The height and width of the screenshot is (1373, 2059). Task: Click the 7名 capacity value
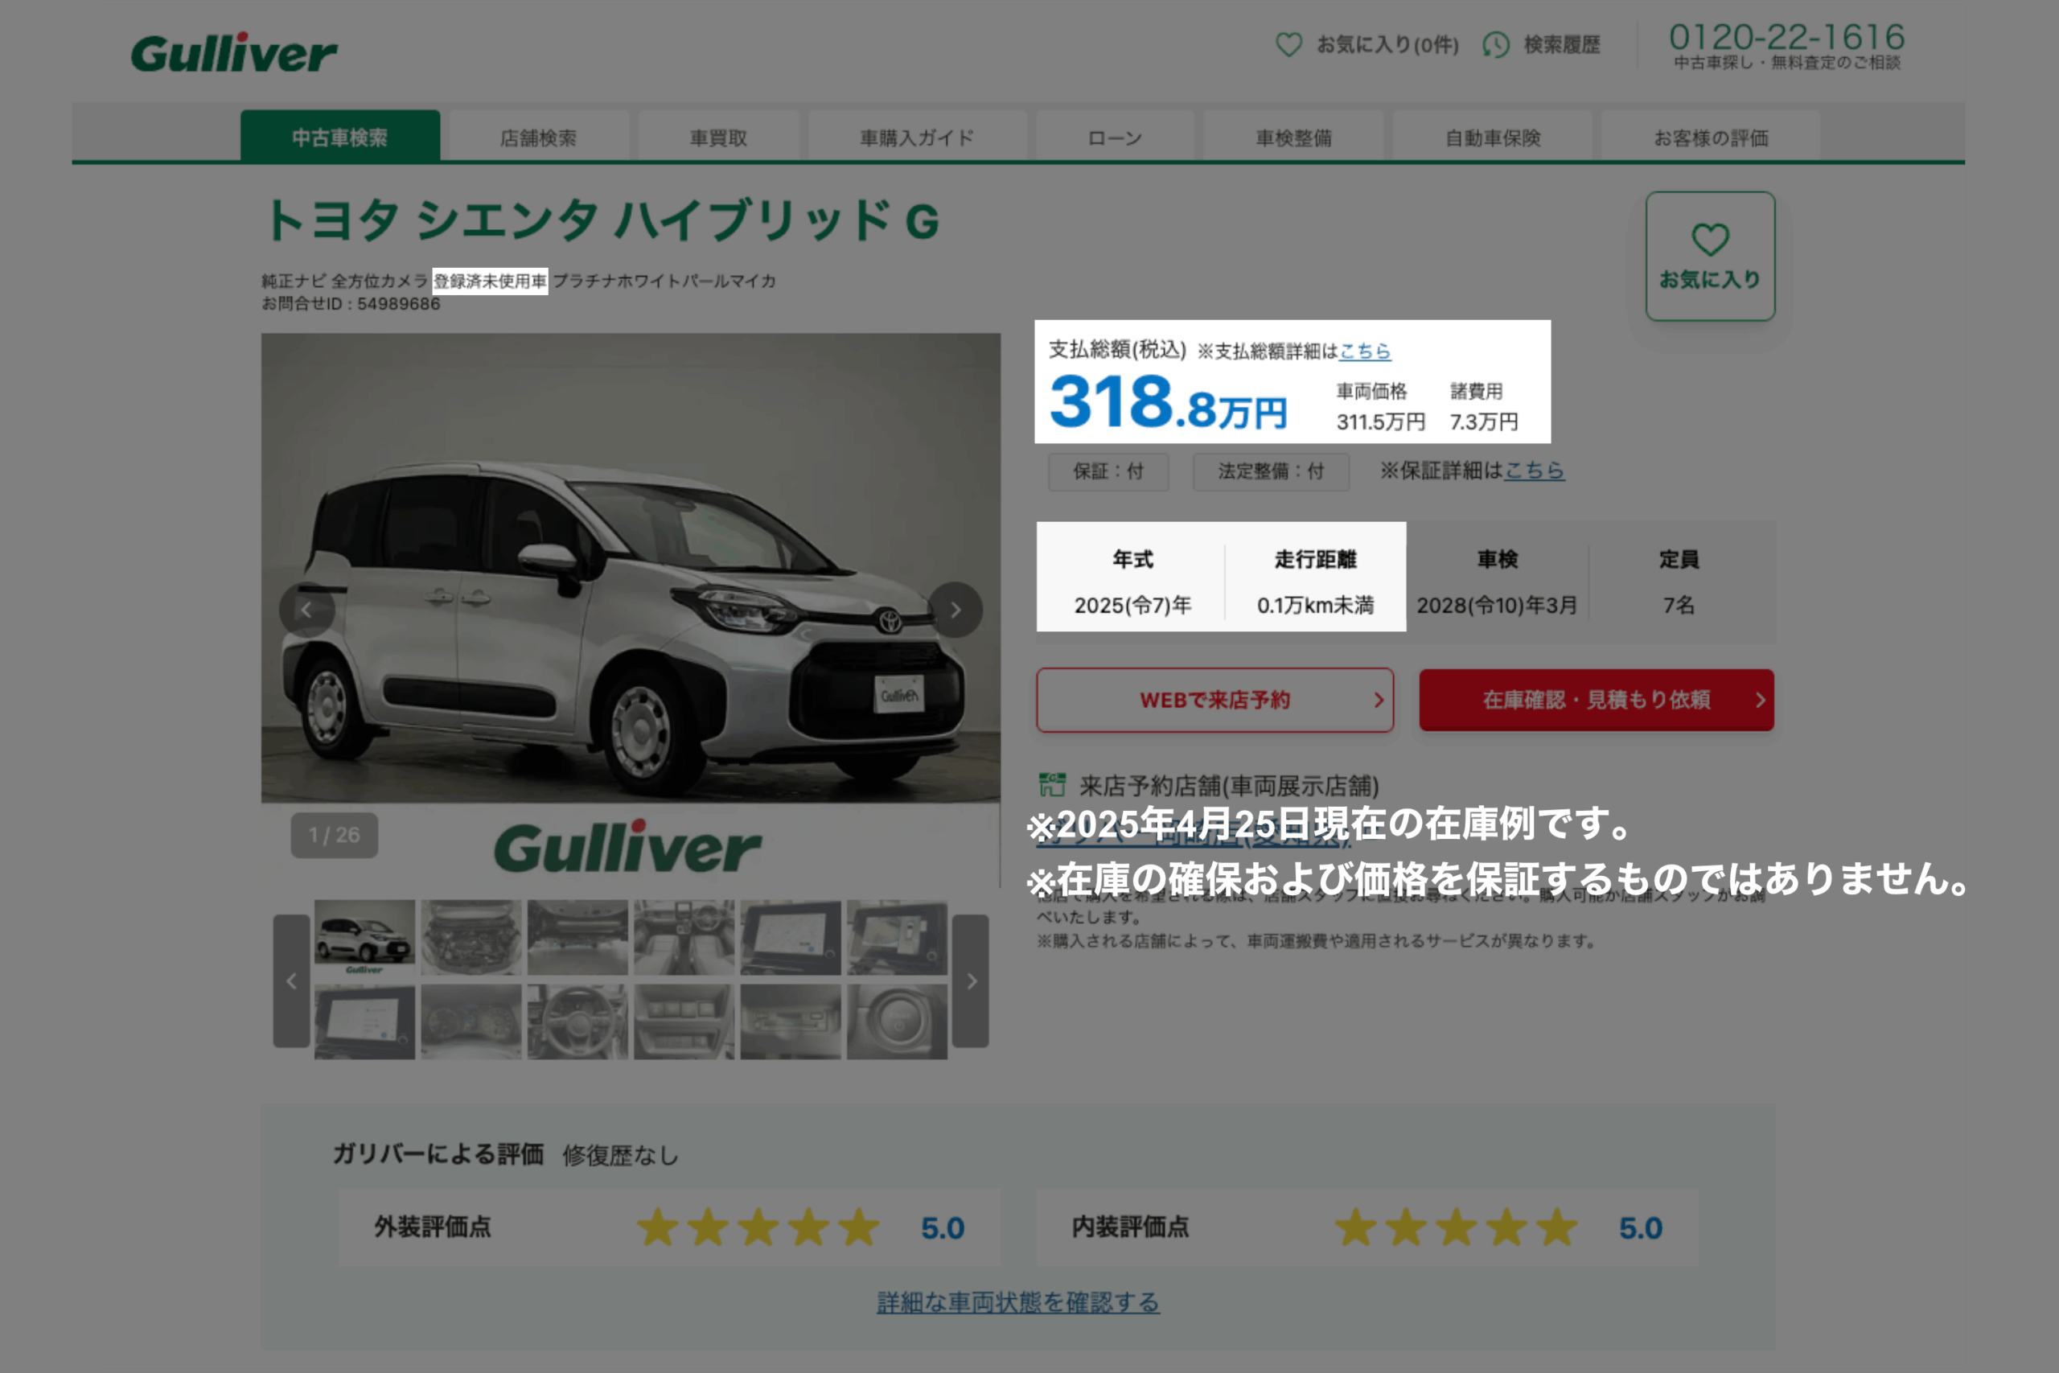click(1679, 605)
